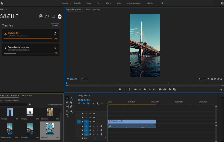The height and width of the screenshot is (142, 224).
Task: Clear all transfers
Action: [x=55, y=25]
